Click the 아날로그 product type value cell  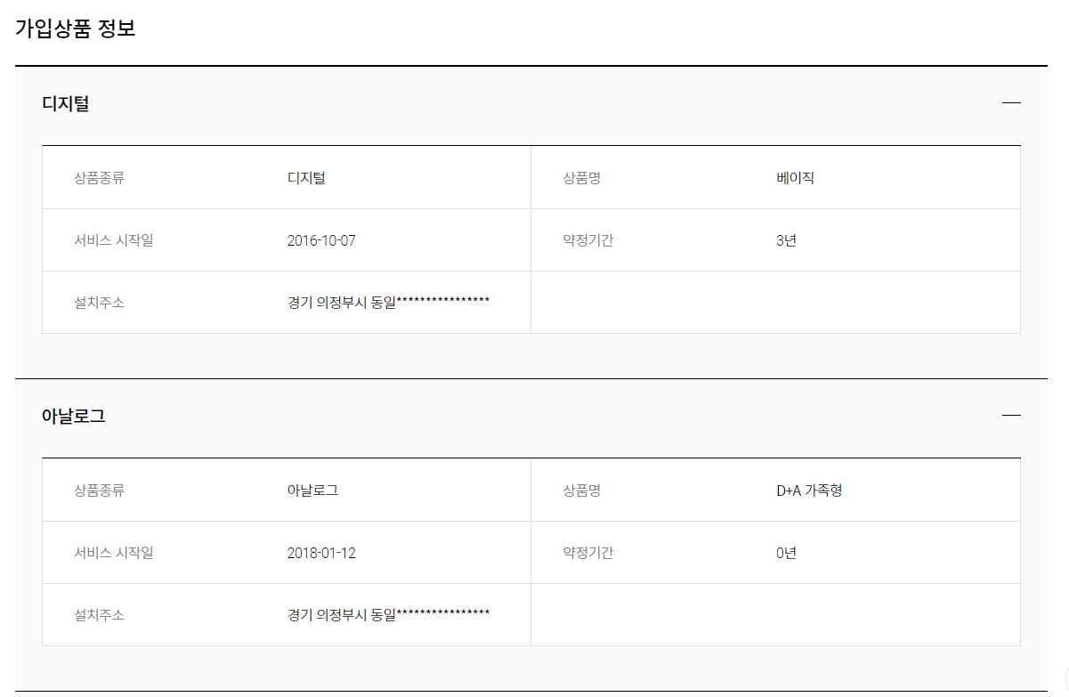pyautogui.click(x=312, y=490)
